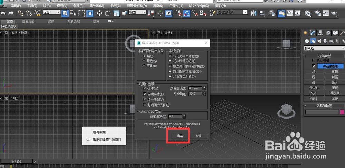Open the 渲染(R) menu
This screenshot has height=168, width=345.
(x=158, y=6)
